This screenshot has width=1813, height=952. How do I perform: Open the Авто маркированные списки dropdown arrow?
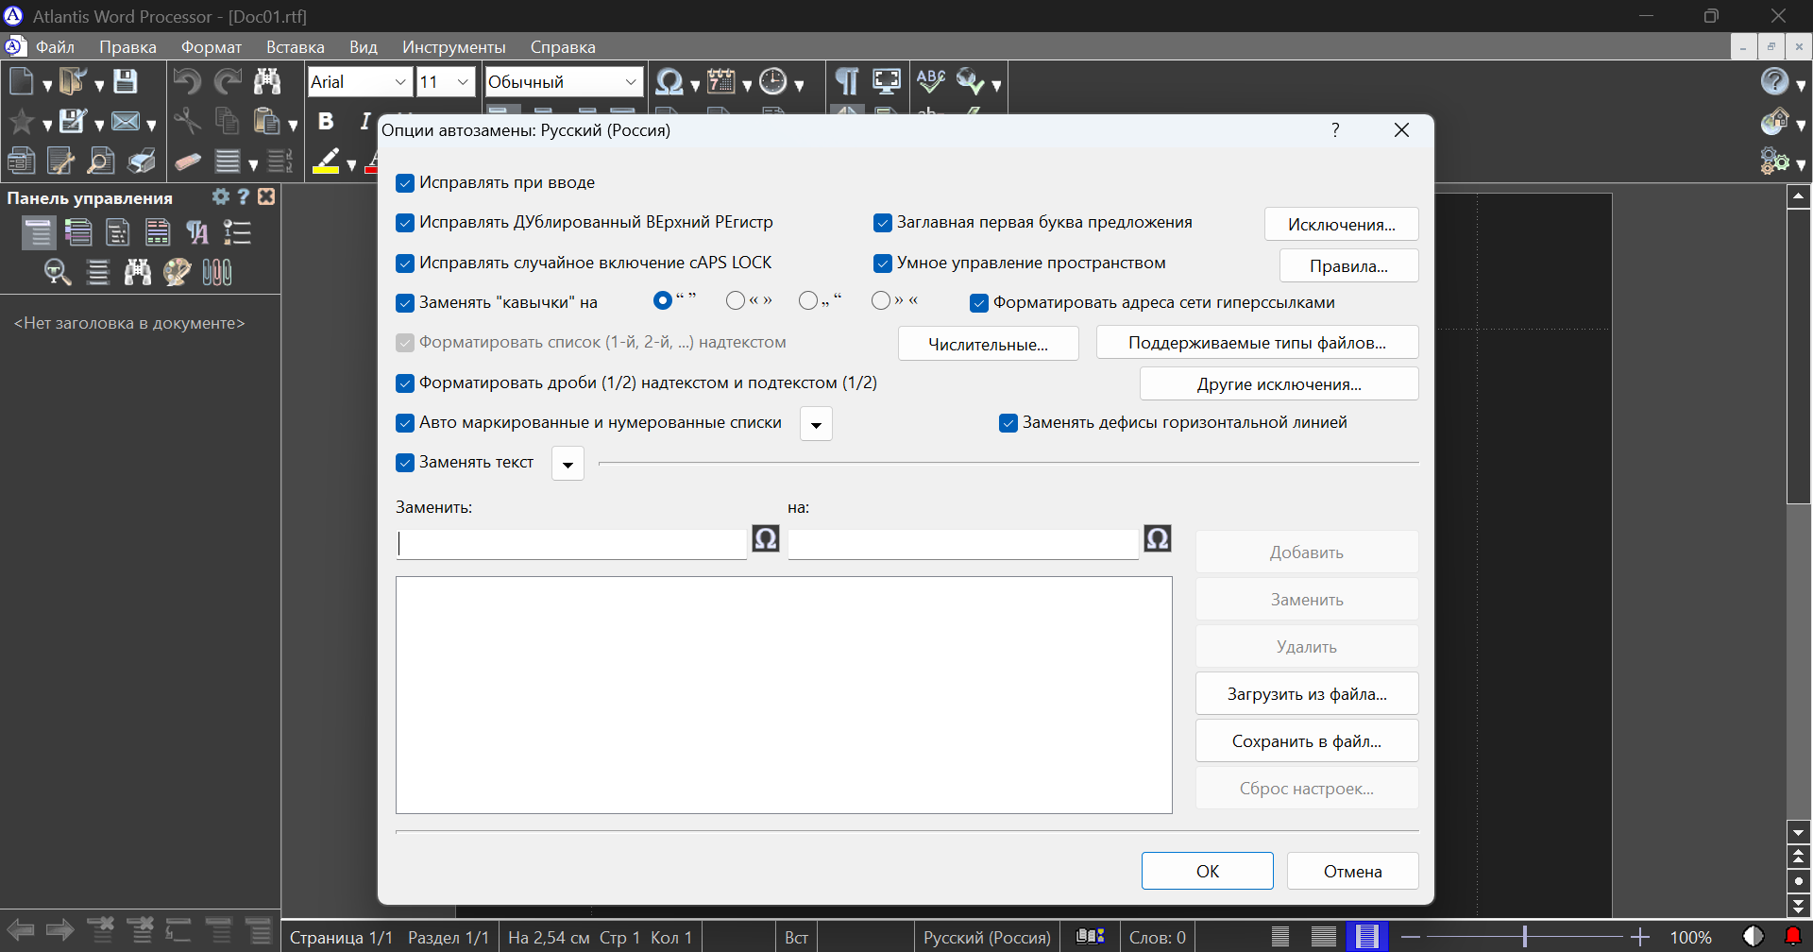pos(816,424)
